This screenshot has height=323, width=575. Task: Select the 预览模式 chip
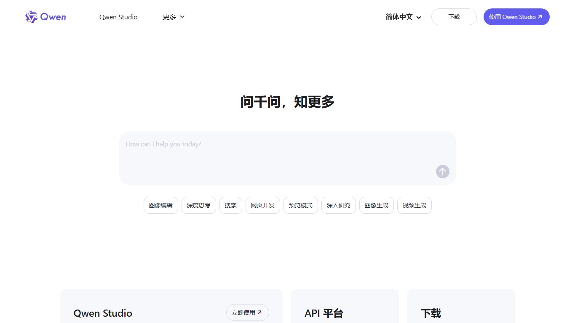coord(301,205)
